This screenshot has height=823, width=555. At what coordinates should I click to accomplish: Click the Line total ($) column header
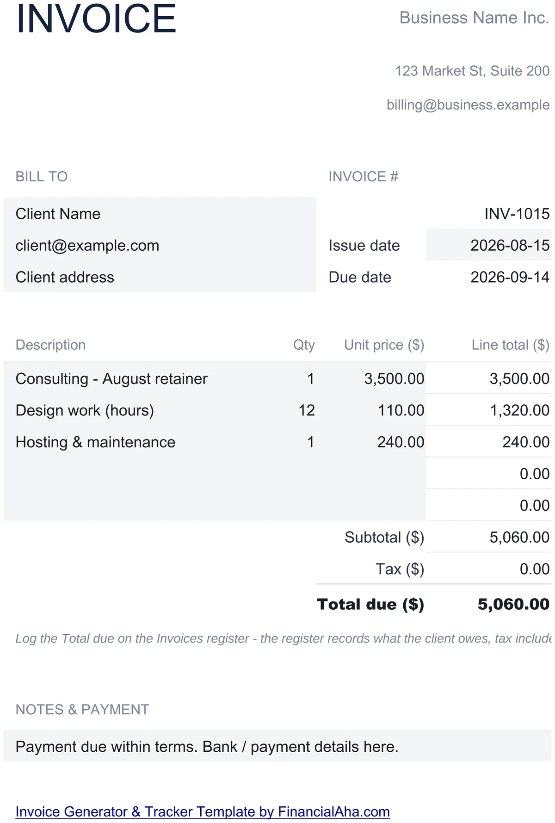tap(510, 345)
